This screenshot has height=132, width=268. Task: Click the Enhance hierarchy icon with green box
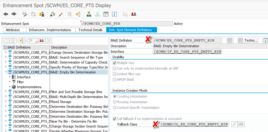(x=53, y=14)
